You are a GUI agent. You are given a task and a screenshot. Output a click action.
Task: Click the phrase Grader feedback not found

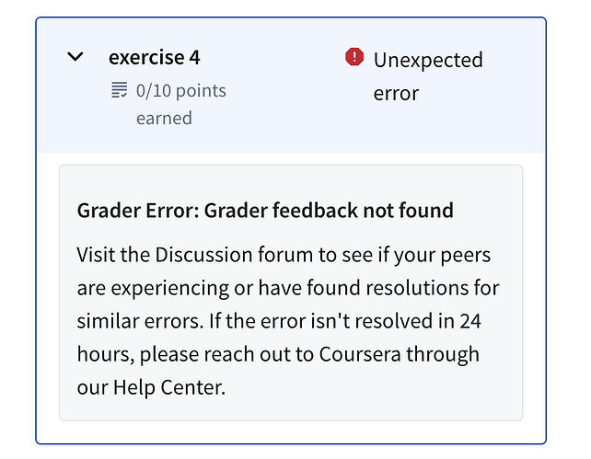point(329,210)
